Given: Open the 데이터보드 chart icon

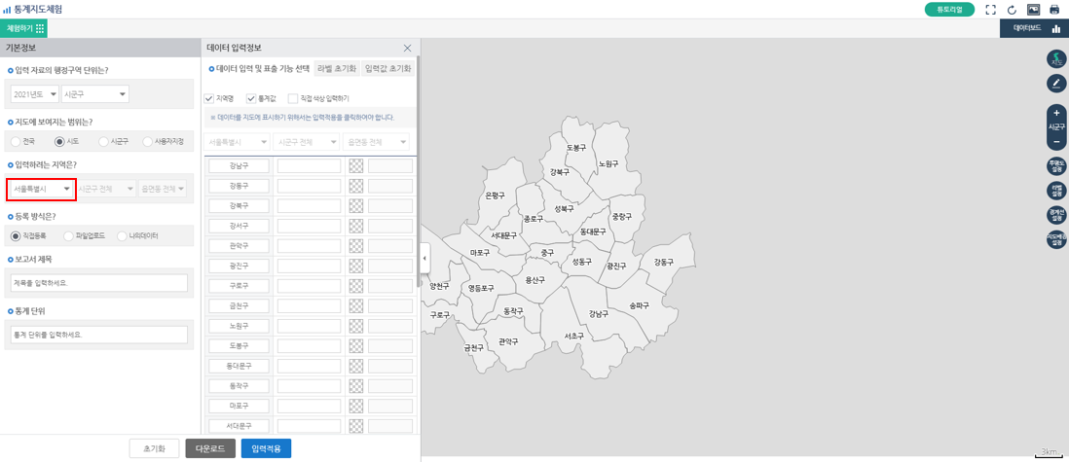Looking at the screenshot, I should pyautogui.click(x=1056, y=28).
